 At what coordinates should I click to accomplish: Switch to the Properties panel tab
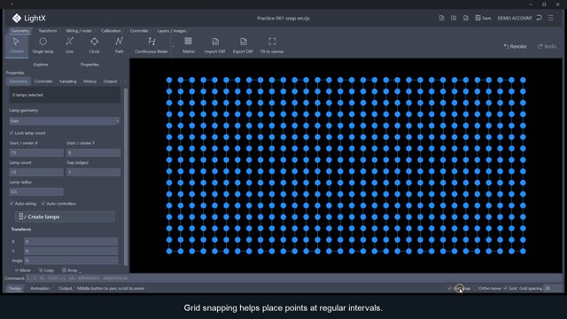point(89,65)
